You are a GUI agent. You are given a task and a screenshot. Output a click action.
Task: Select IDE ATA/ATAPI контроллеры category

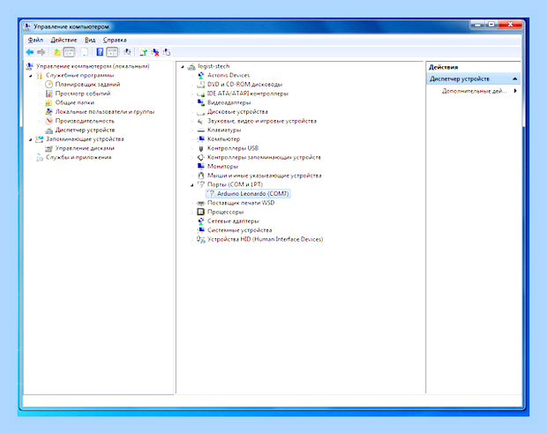[x=248, y=94]
